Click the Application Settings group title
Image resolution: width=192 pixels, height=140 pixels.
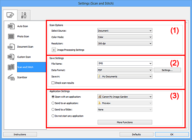60,91
